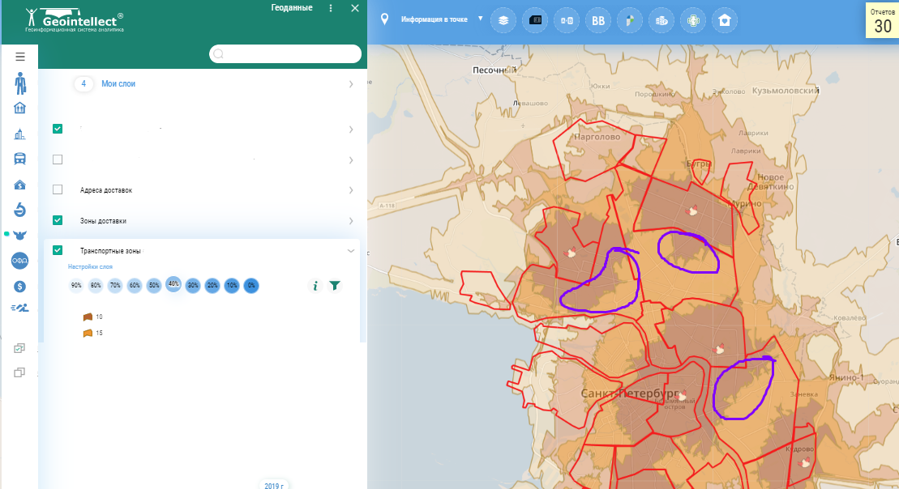Viewport: 899px width, 489px height.
Task: Show layer info with the 'i' icon
Action: (x=316, y=286)
